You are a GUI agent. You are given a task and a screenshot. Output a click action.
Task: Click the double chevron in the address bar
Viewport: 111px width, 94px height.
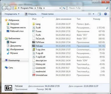(x=19, y=8)
